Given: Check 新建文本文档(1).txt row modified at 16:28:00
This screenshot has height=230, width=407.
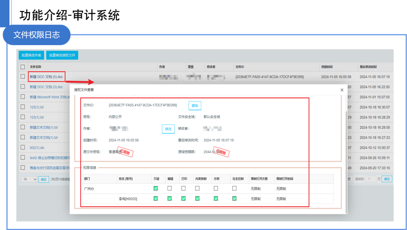Looking at the screenshot, I should [x=23, y=127].
